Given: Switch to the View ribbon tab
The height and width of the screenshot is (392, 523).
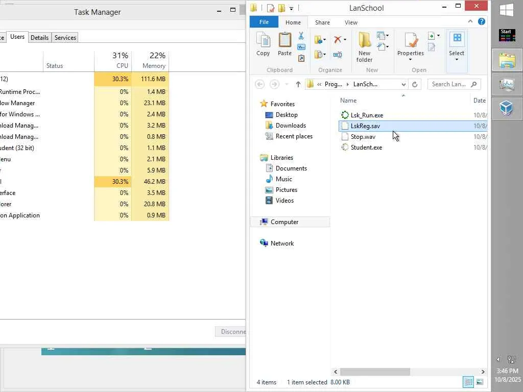Looking at the screenshot, I should [x=351, y=22].
